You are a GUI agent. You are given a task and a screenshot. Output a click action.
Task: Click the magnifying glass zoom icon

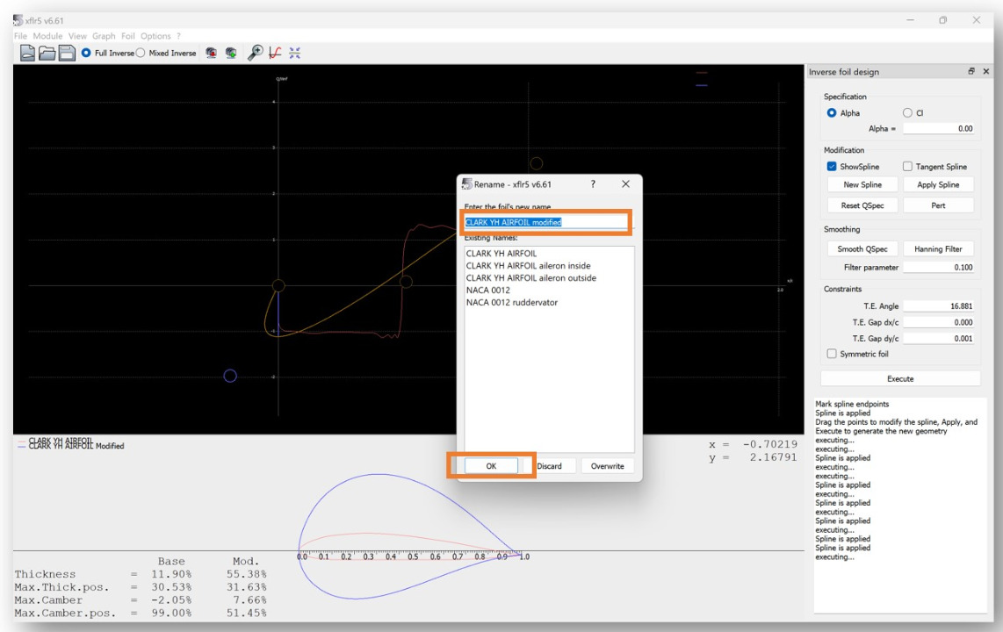[256, 52]
